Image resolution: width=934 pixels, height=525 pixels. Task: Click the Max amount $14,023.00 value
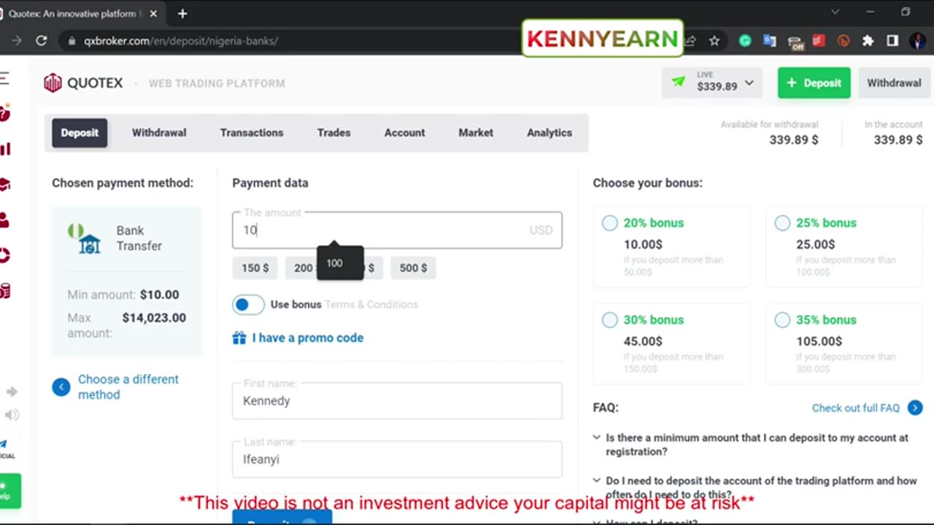[154, 317]
